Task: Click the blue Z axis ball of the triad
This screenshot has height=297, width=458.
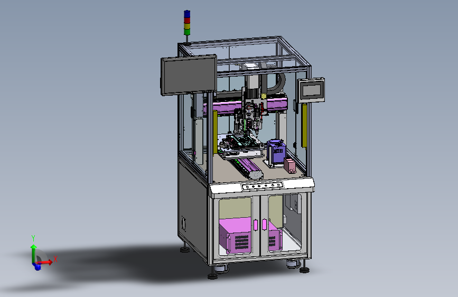Action: [38, 266]
